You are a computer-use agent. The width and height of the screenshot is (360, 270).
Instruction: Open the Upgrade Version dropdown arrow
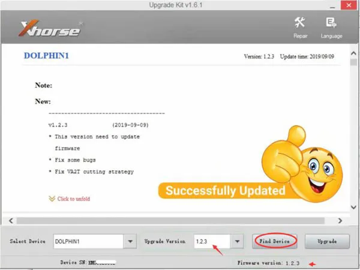[237, 241]
